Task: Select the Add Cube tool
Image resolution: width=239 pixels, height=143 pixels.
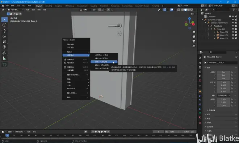Action: (x=4, y=65)
